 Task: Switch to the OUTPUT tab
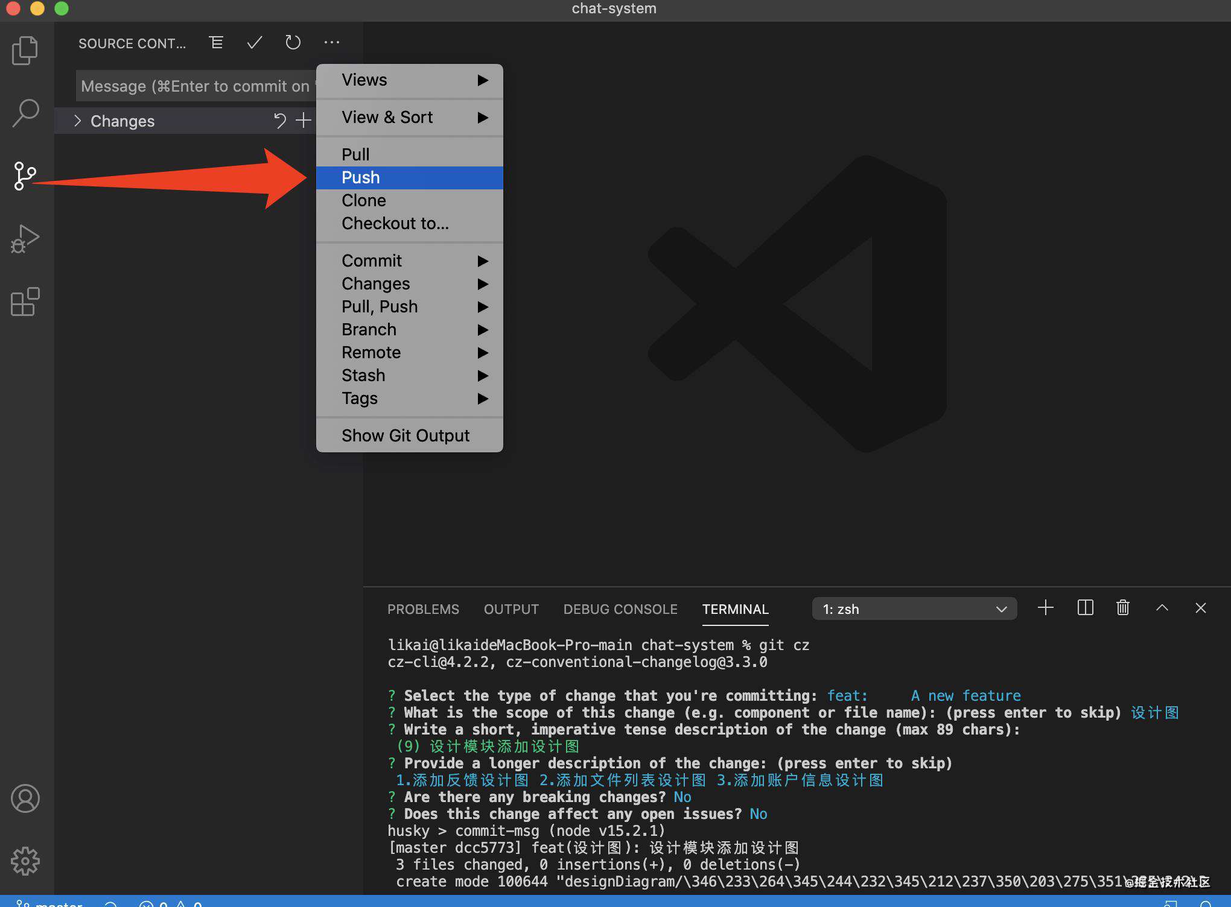(511, 609)
